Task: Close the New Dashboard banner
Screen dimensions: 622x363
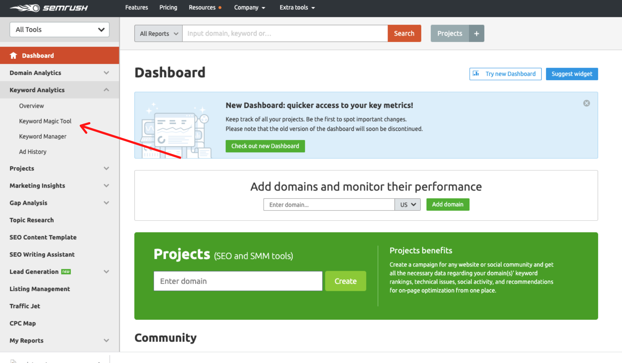Action: pos(586,103)
